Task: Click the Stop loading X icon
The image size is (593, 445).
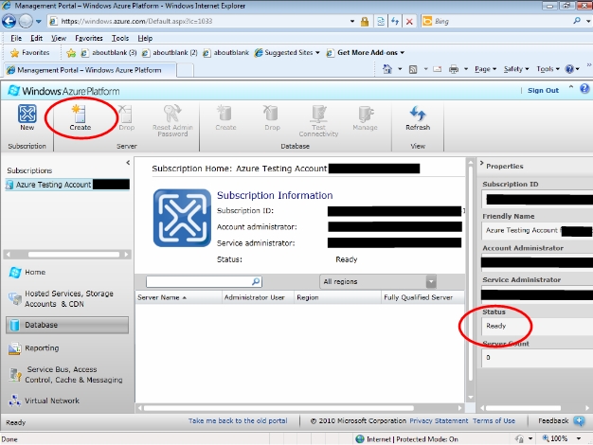Action: tap(409, 22)
